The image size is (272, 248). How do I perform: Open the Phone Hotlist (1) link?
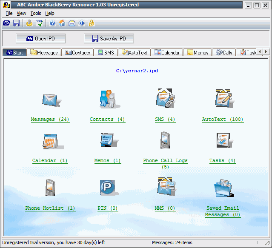tap(50, 208)
